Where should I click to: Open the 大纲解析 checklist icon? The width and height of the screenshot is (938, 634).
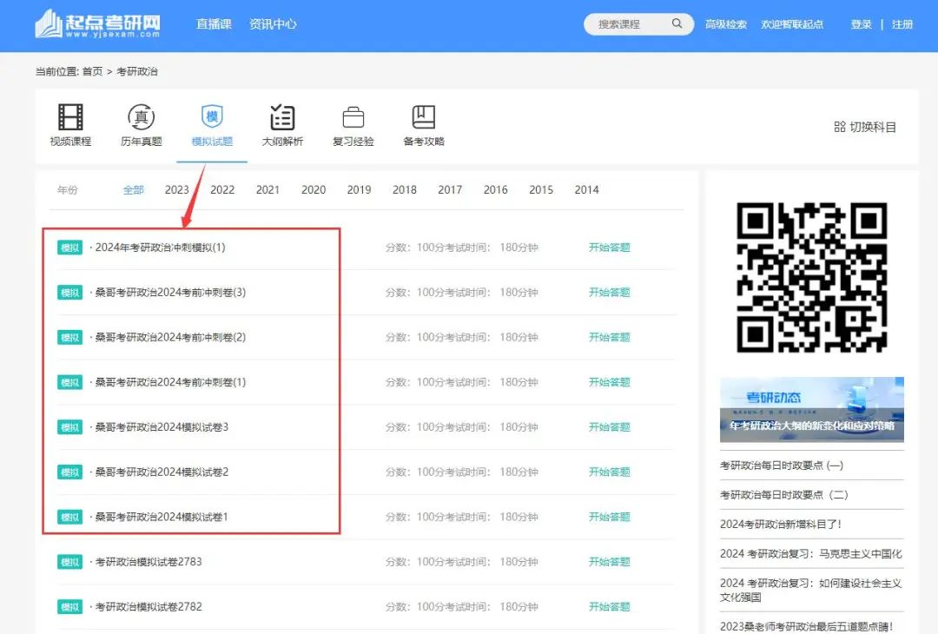(282, 117)
